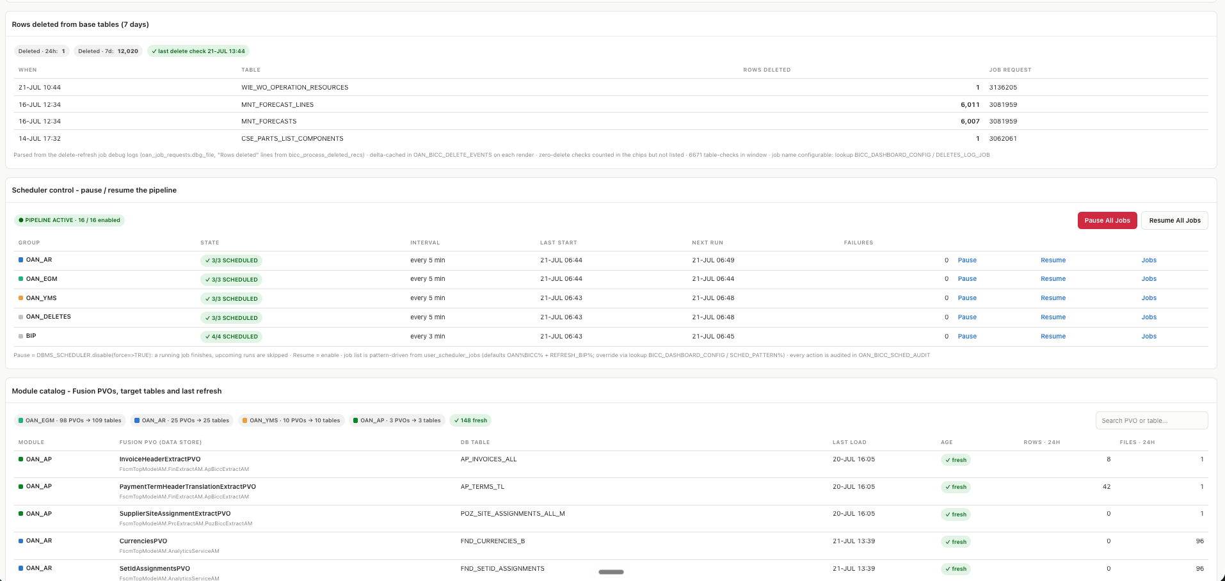Click the green square icon beside OAN_EGM group

[x=21, y=279]
